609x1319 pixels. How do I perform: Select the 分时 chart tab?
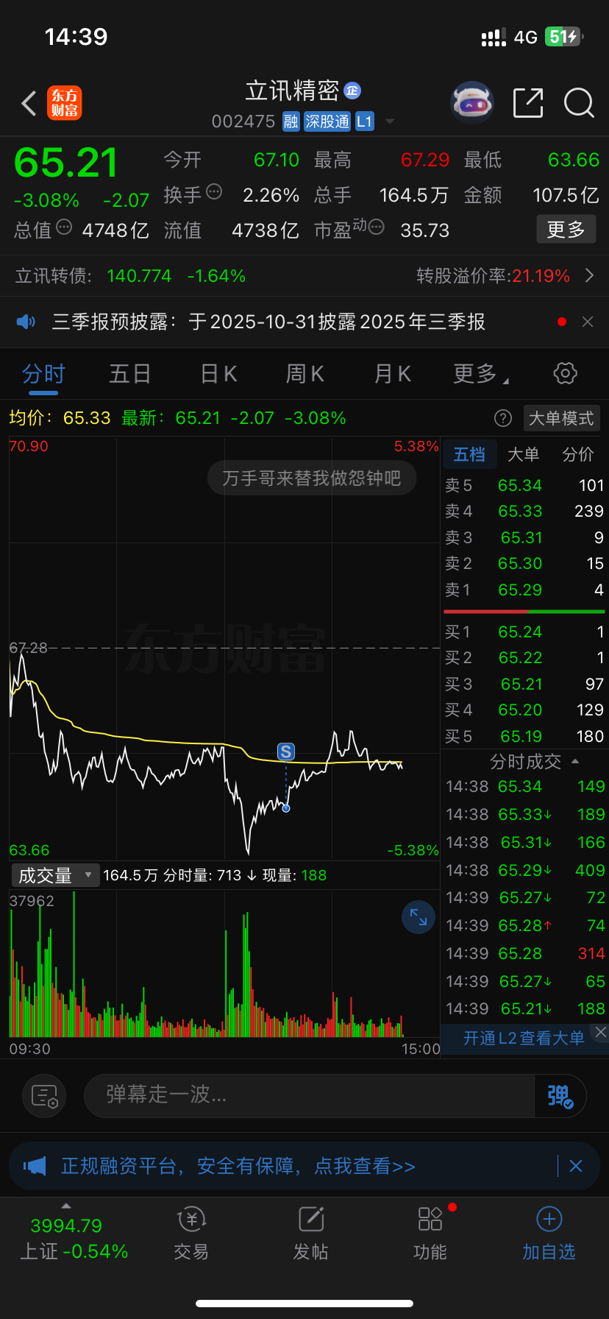point(43,375)
